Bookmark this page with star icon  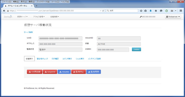141,11
